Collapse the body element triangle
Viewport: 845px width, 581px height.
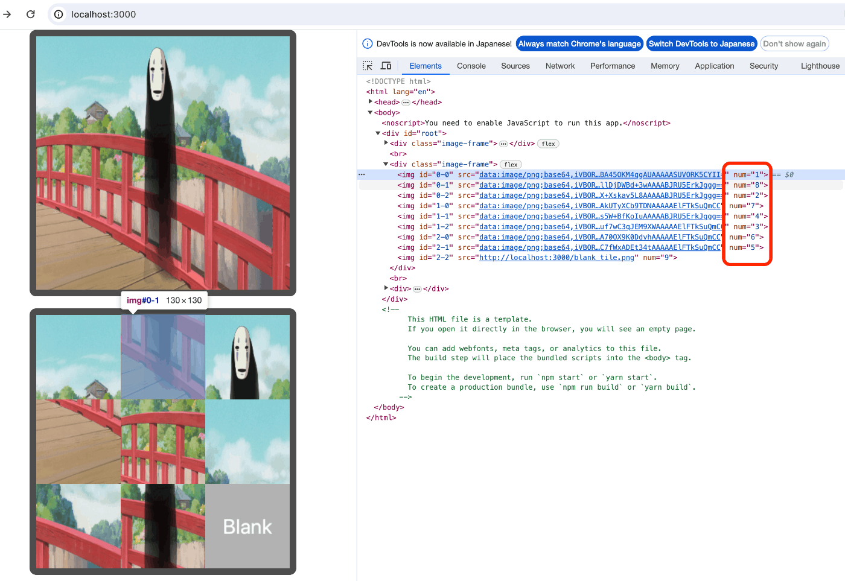point(370,112)
